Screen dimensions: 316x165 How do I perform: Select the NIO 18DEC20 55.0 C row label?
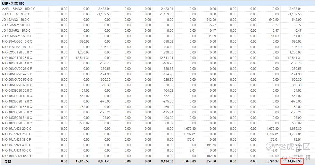(17, 107)
